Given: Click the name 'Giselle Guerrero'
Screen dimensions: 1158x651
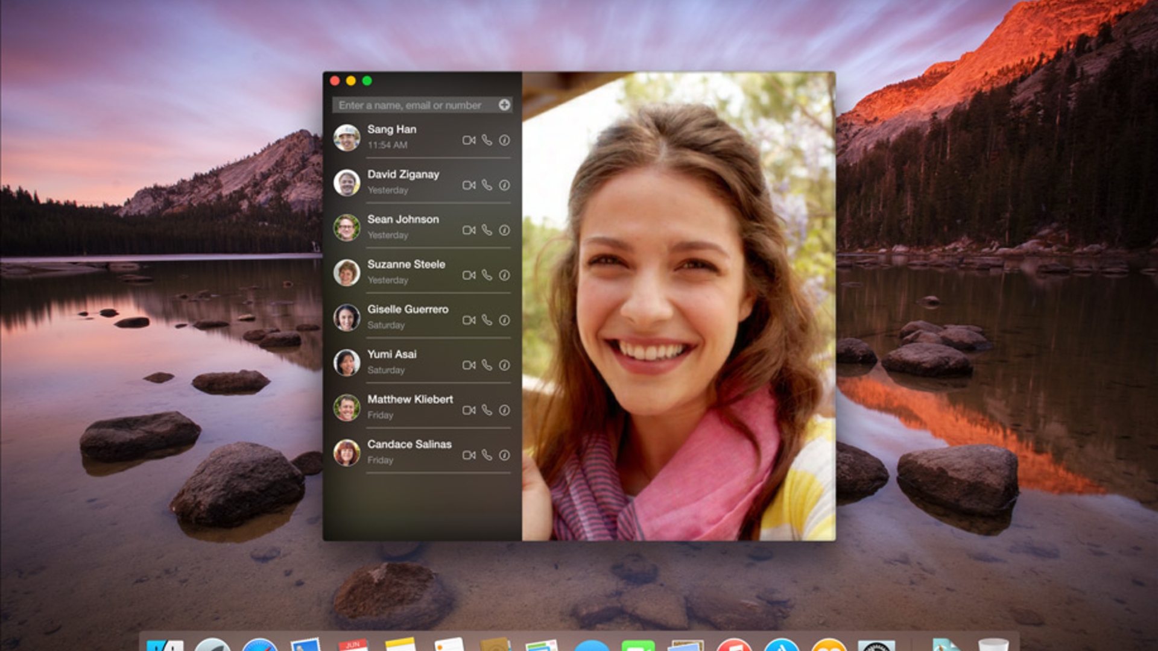Looking at the screenshot, I should tap(408, 309).
